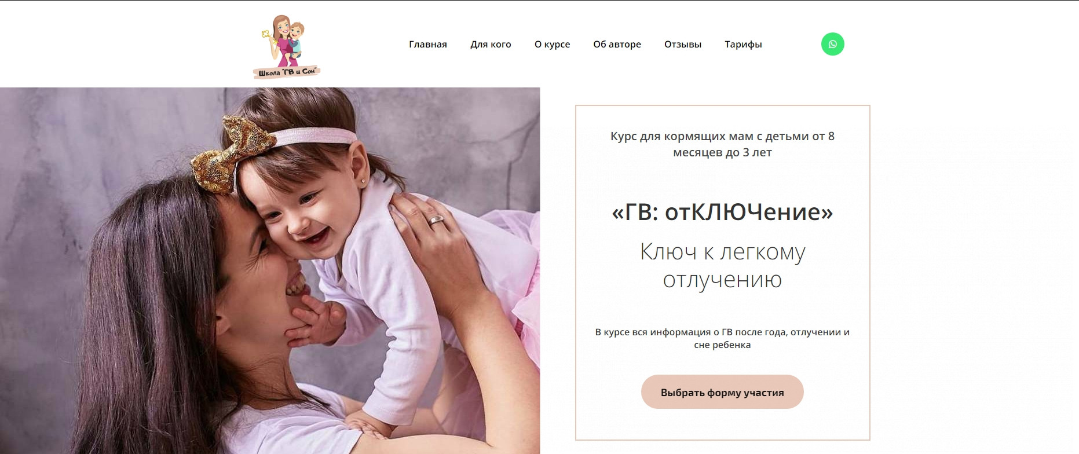Go to the Главная menu item
This screenshot has height=454, width=1079.
click(428, 44)
